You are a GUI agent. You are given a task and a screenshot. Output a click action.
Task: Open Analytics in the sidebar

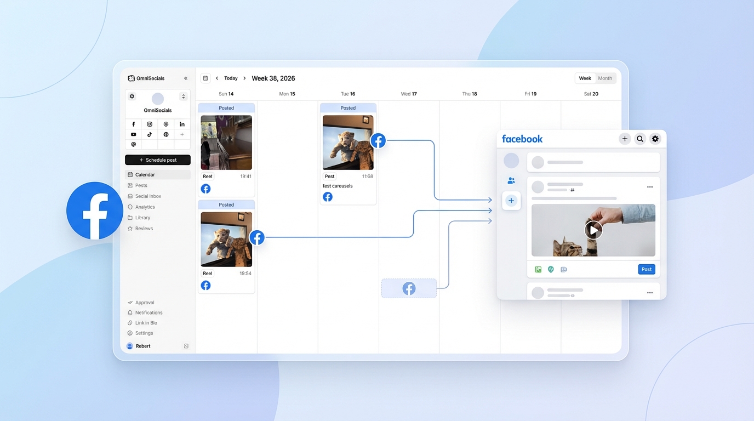tap(145, 207)
